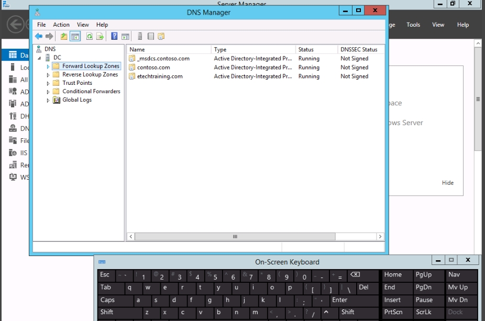The image size is (485, 321).
Task: Click the Export List toolbar icon
Action: (100, 36)
